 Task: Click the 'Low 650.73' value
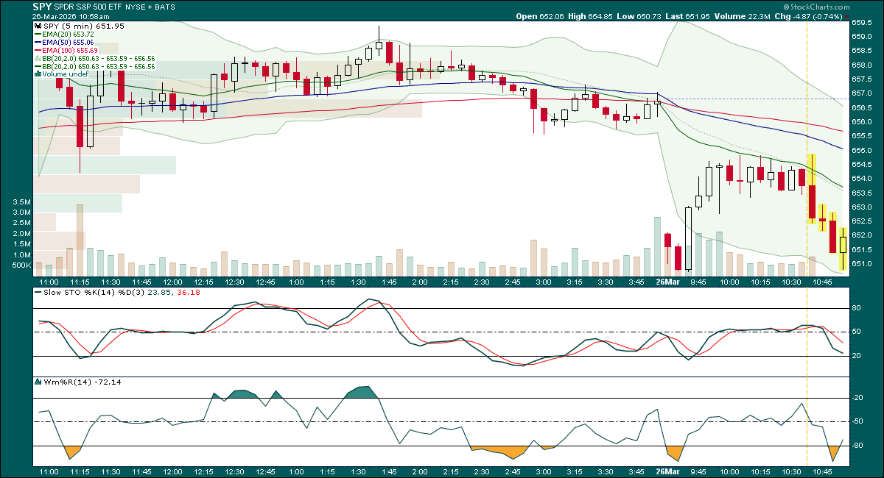[x=637, y=16]
